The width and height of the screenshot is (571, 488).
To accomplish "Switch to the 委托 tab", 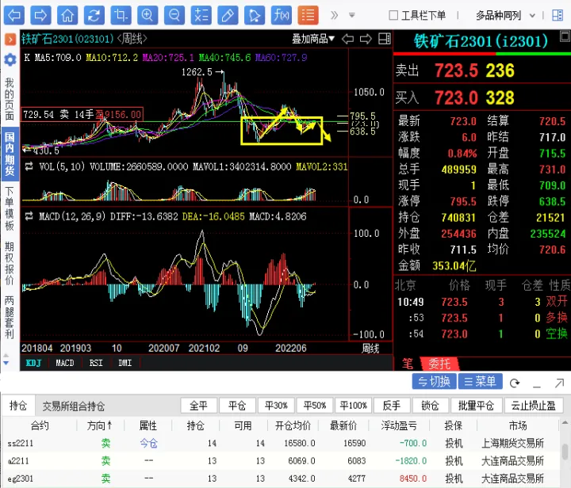I will point(439,364).
